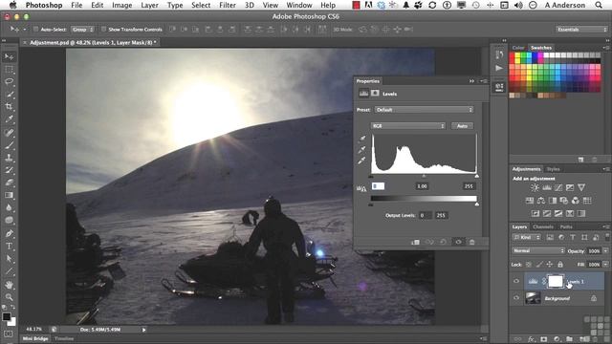
Task: Open the Levels Preset dropdown
Action: (x=424, y=110)
